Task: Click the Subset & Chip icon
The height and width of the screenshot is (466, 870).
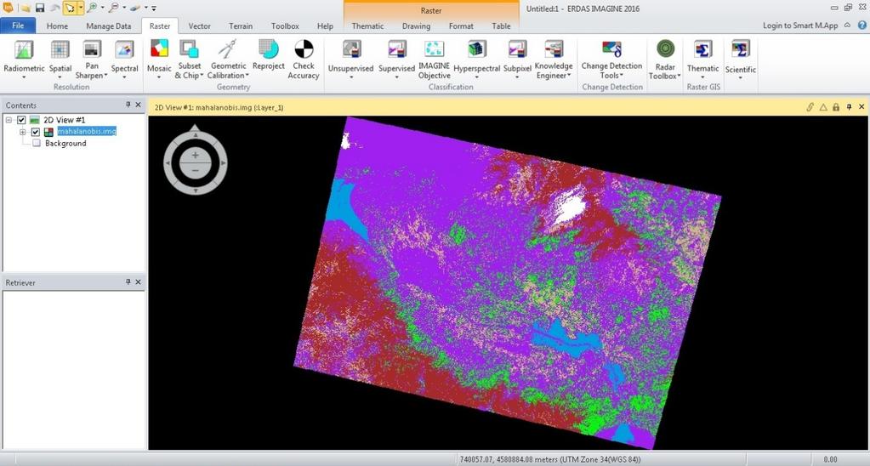Action: tap(189, 49)
